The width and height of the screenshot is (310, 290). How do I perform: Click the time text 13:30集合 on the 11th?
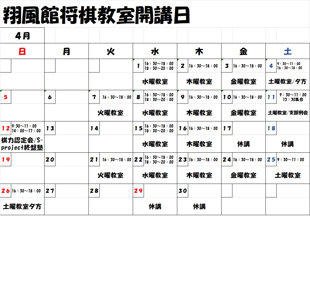click(293, 100)
